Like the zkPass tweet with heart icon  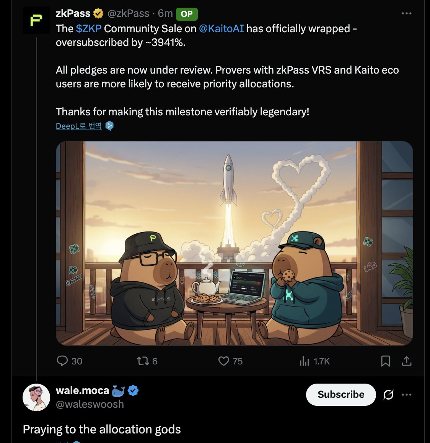pyautogui.click(x=224, y=361)
